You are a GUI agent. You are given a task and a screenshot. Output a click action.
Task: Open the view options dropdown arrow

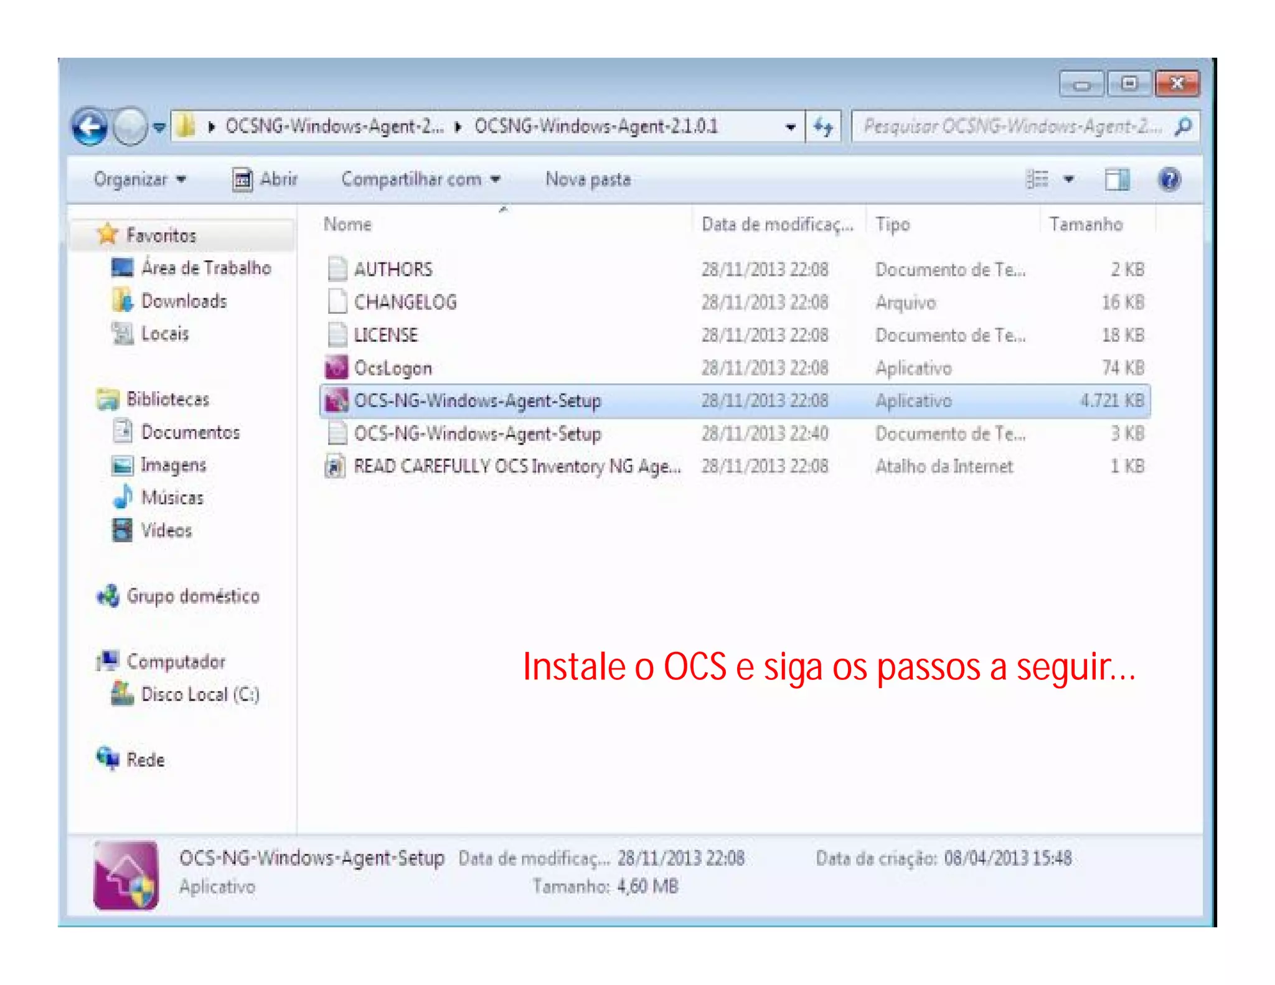click(1069, 179)
